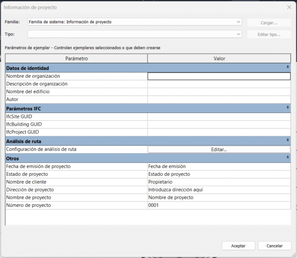Collapse the Parámetros IFC section

pyautogui.click(x=288, y=107)
